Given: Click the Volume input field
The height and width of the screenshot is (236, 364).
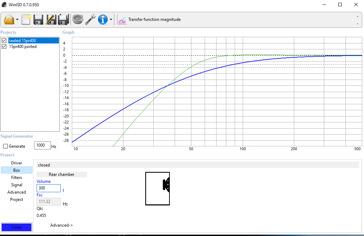Looking at the screenshot, I should pos(48,188).
